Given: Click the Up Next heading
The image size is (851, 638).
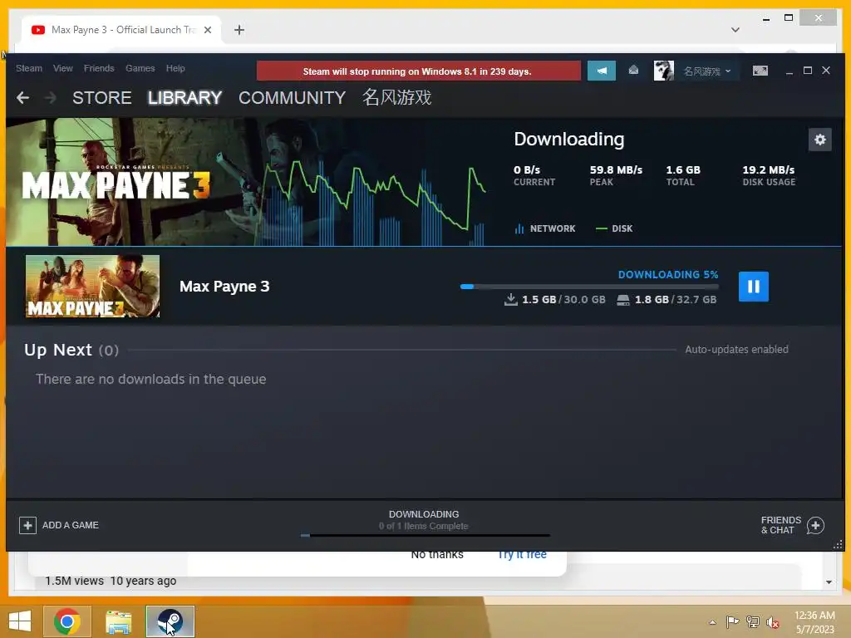Looking at the screenshot, I should [x=58, y=350].
